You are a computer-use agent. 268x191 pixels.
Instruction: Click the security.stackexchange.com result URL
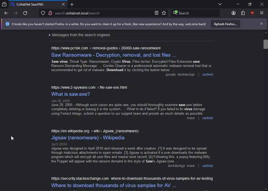click(x=132, y=178)
